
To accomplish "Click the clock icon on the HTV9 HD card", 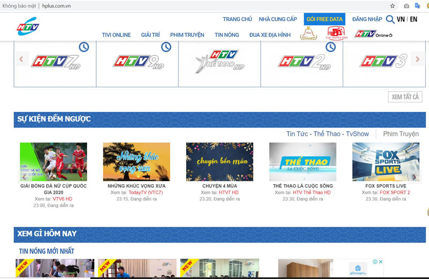I will pyautogui.click(x=166, y=47).
